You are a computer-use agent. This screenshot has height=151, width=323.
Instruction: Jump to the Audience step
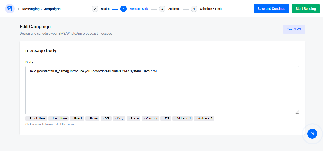pyautogui.click(x=174, y=9)
